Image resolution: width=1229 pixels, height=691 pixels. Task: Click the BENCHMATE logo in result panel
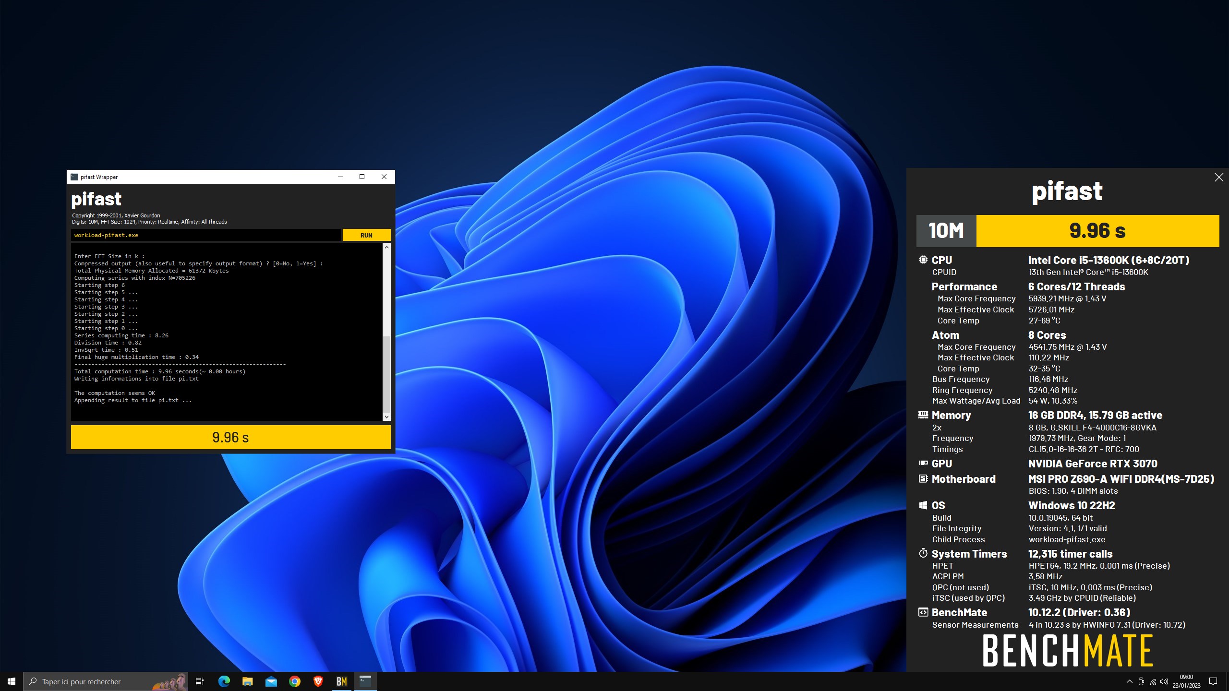tap(1068, 651)
